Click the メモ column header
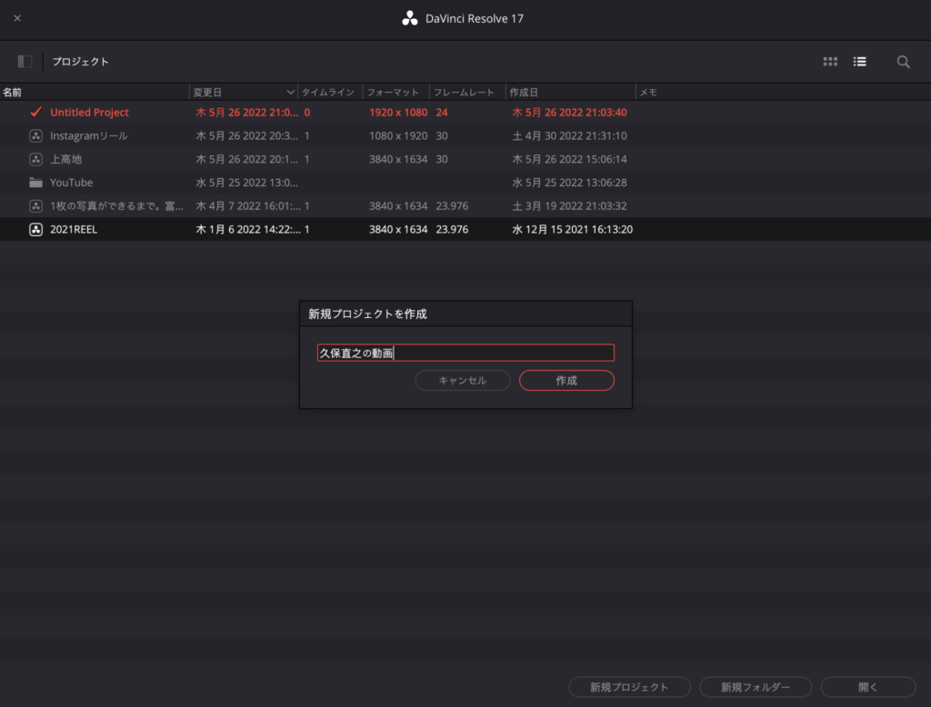 (647, 92)
